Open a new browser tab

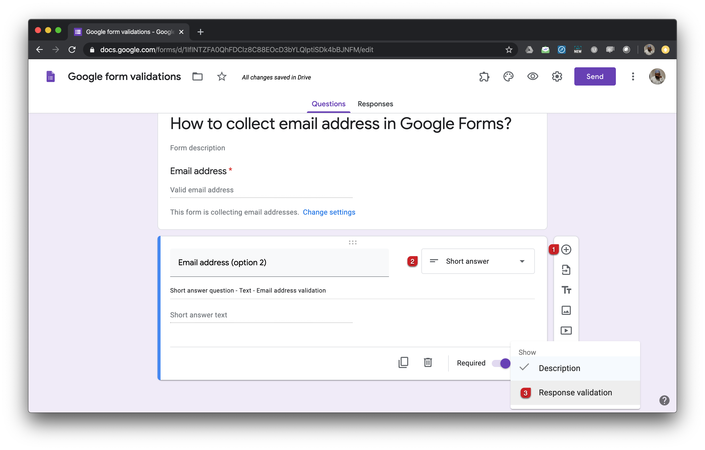201,32
